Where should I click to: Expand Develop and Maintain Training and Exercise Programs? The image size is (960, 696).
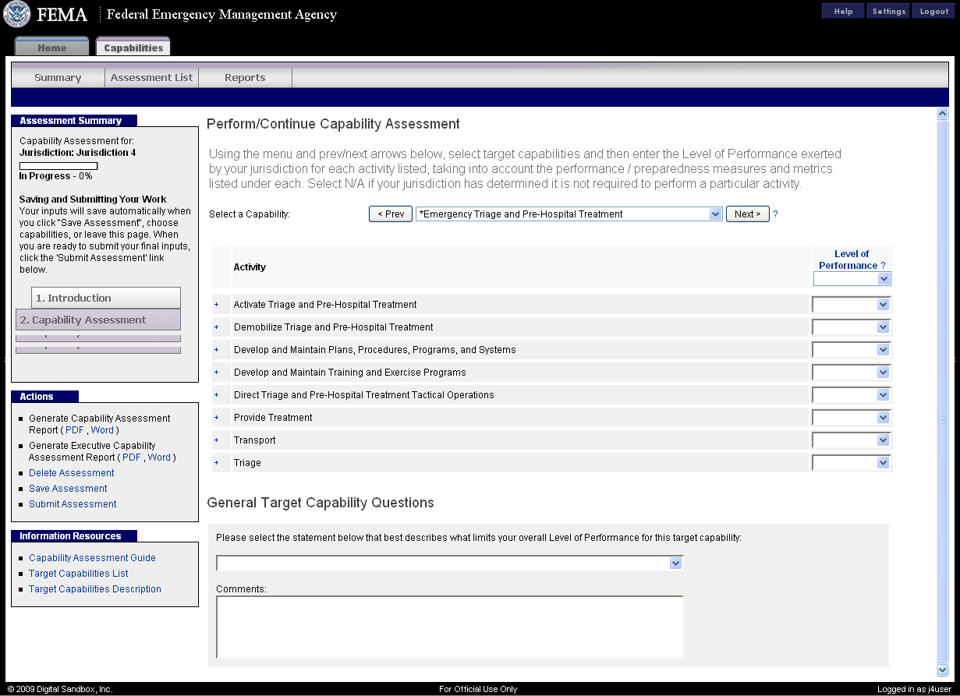[216, 373]
